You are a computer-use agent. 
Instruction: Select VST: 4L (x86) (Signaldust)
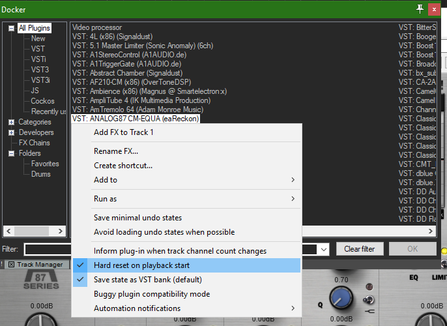click(112, 37)
